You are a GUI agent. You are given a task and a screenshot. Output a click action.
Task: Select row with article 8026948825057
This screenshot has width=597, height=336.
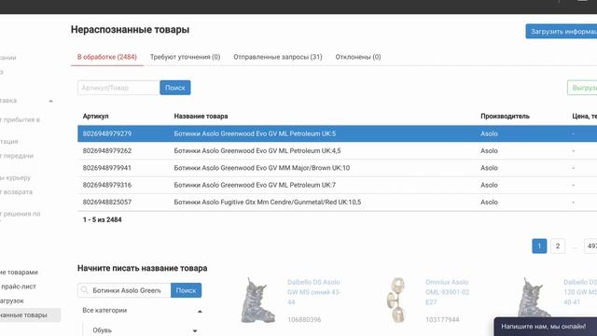(x=338, y=203)
